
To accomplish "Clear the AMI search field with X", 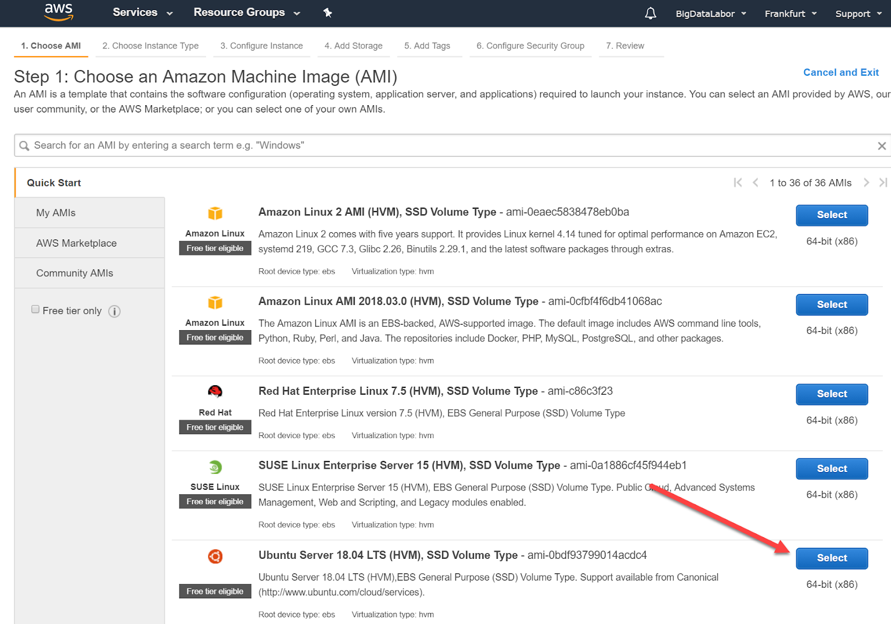I will point(882,146).
